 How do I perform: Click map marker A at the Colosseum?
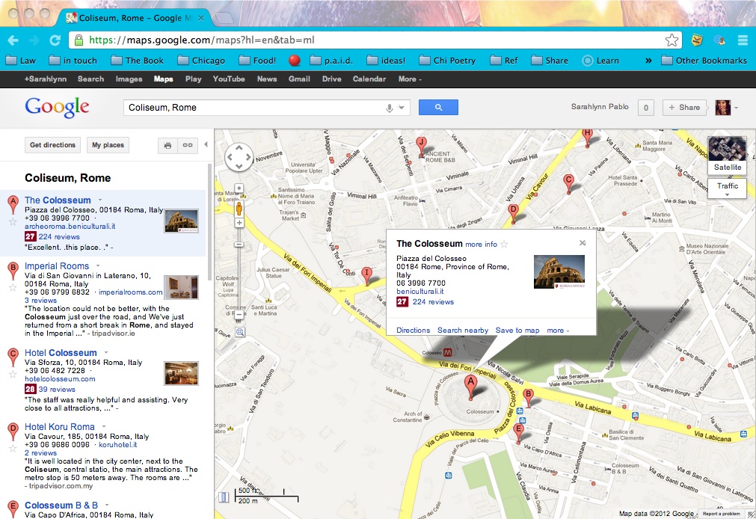click(470, 387)
